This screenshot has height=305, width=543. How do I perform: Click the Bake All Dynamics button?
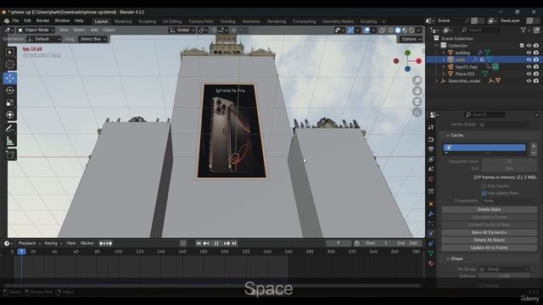point(489,232)
